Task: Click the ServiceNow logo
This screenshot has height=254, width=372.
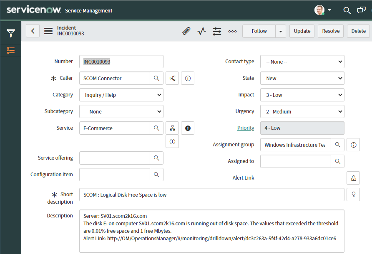Action: pyautogui.click(x=34, y=10)
